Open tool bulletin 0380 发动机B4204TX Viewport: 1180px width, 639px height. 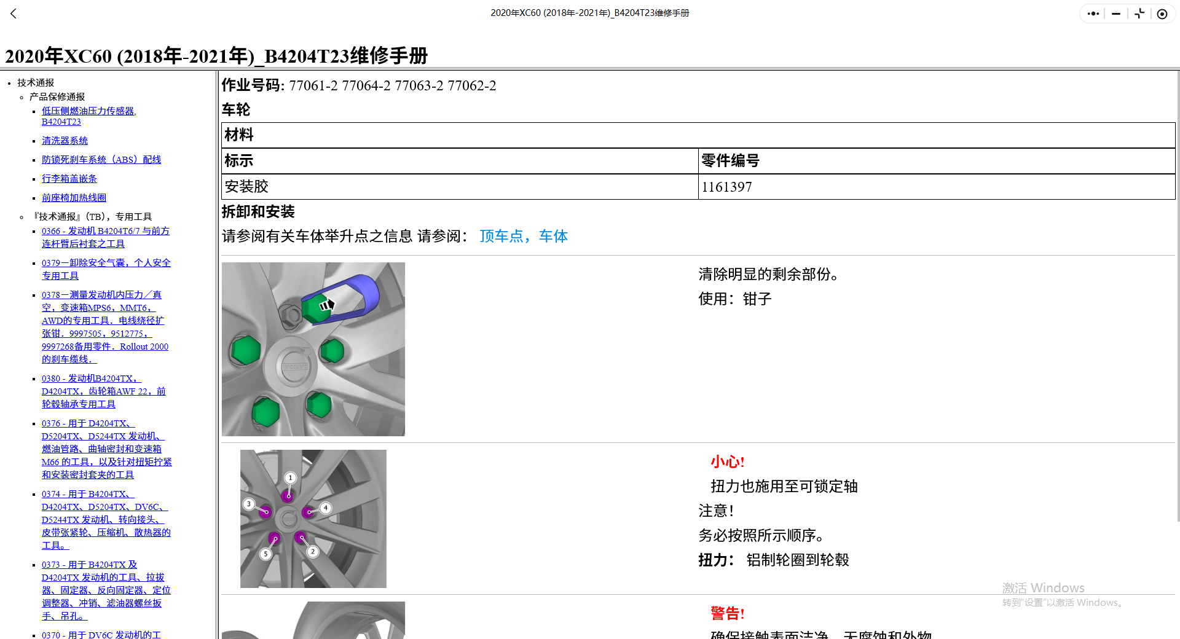104,391
